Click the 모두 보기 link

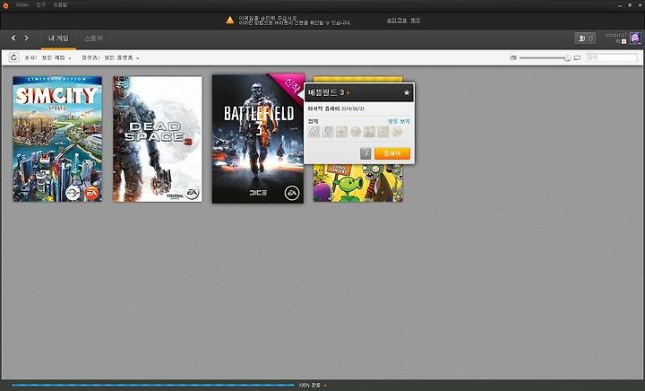coord(399,121)
